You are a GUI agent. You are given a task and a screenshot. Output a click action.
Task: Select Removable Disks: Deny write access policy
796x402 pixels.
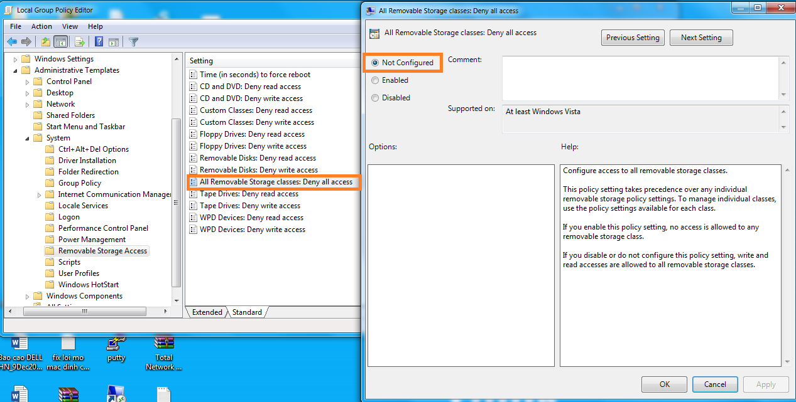click(x=258, y=170)
